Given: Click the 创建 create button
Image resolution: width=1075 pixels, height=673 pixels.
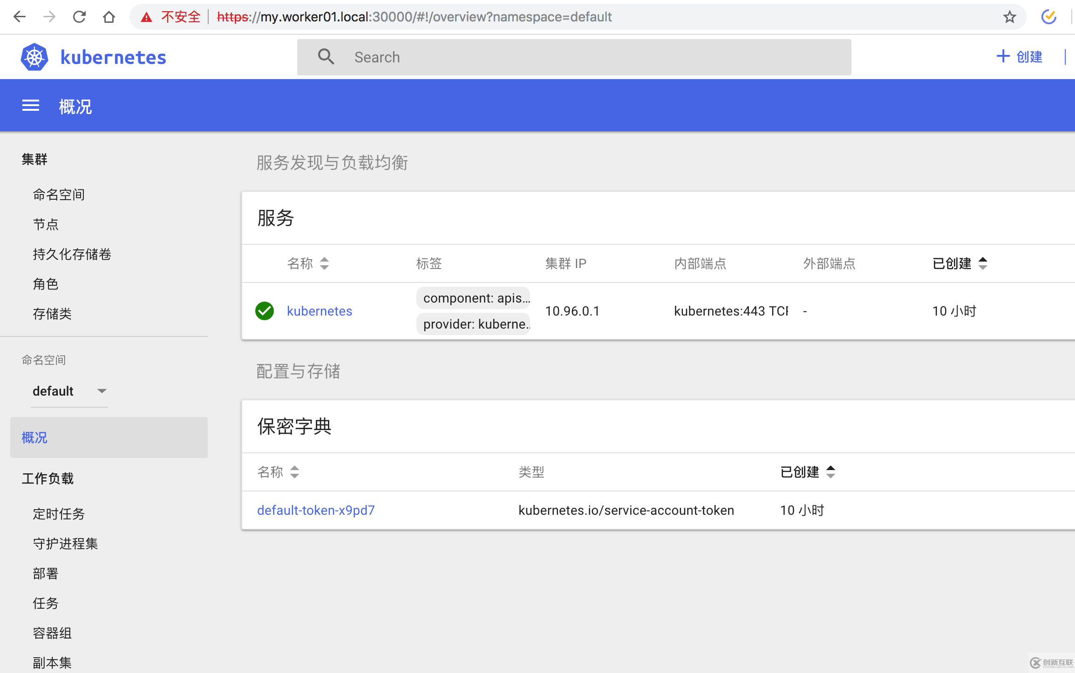Looking at the screenshot, I should coord(1019,57).
